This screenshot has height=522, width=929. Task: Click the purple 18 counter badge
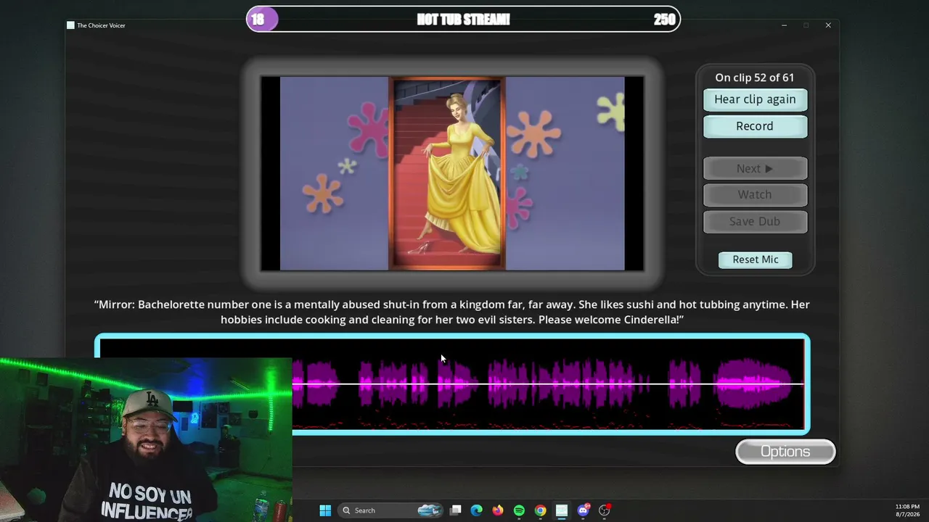coord(262,20)
